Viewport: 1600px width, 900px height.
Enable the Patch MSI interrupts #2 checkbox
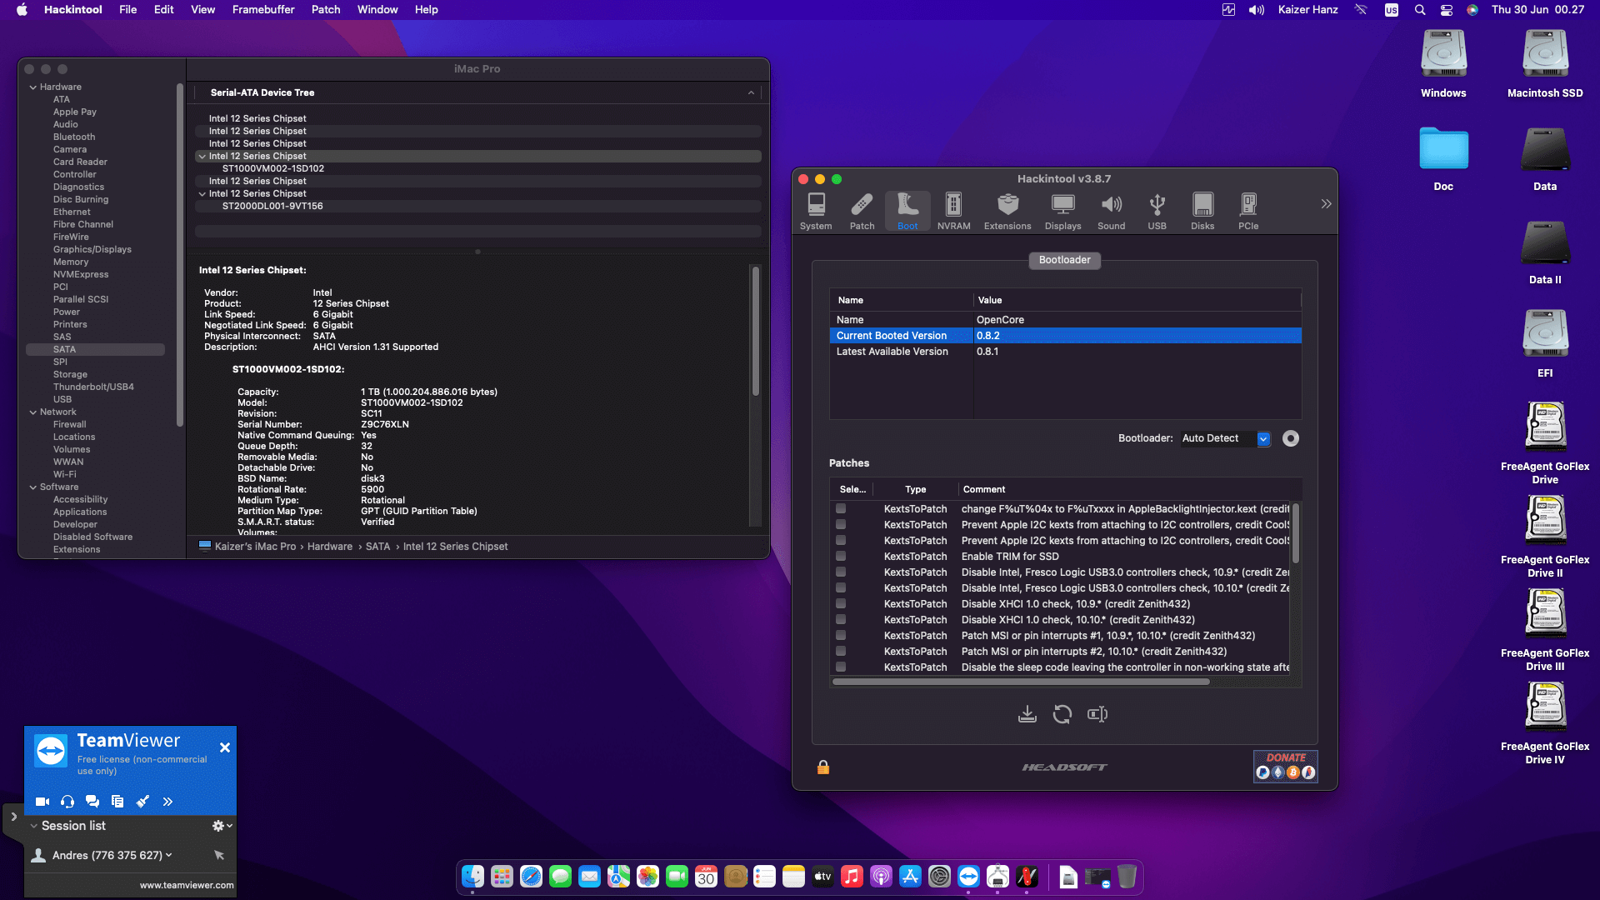point(841,652)
